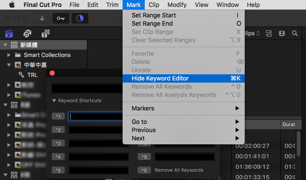The height and width of the screenshot is (180, 306).
Task: Open the Previous submenu
Action: pyautogui.click(x=183, y=130)
